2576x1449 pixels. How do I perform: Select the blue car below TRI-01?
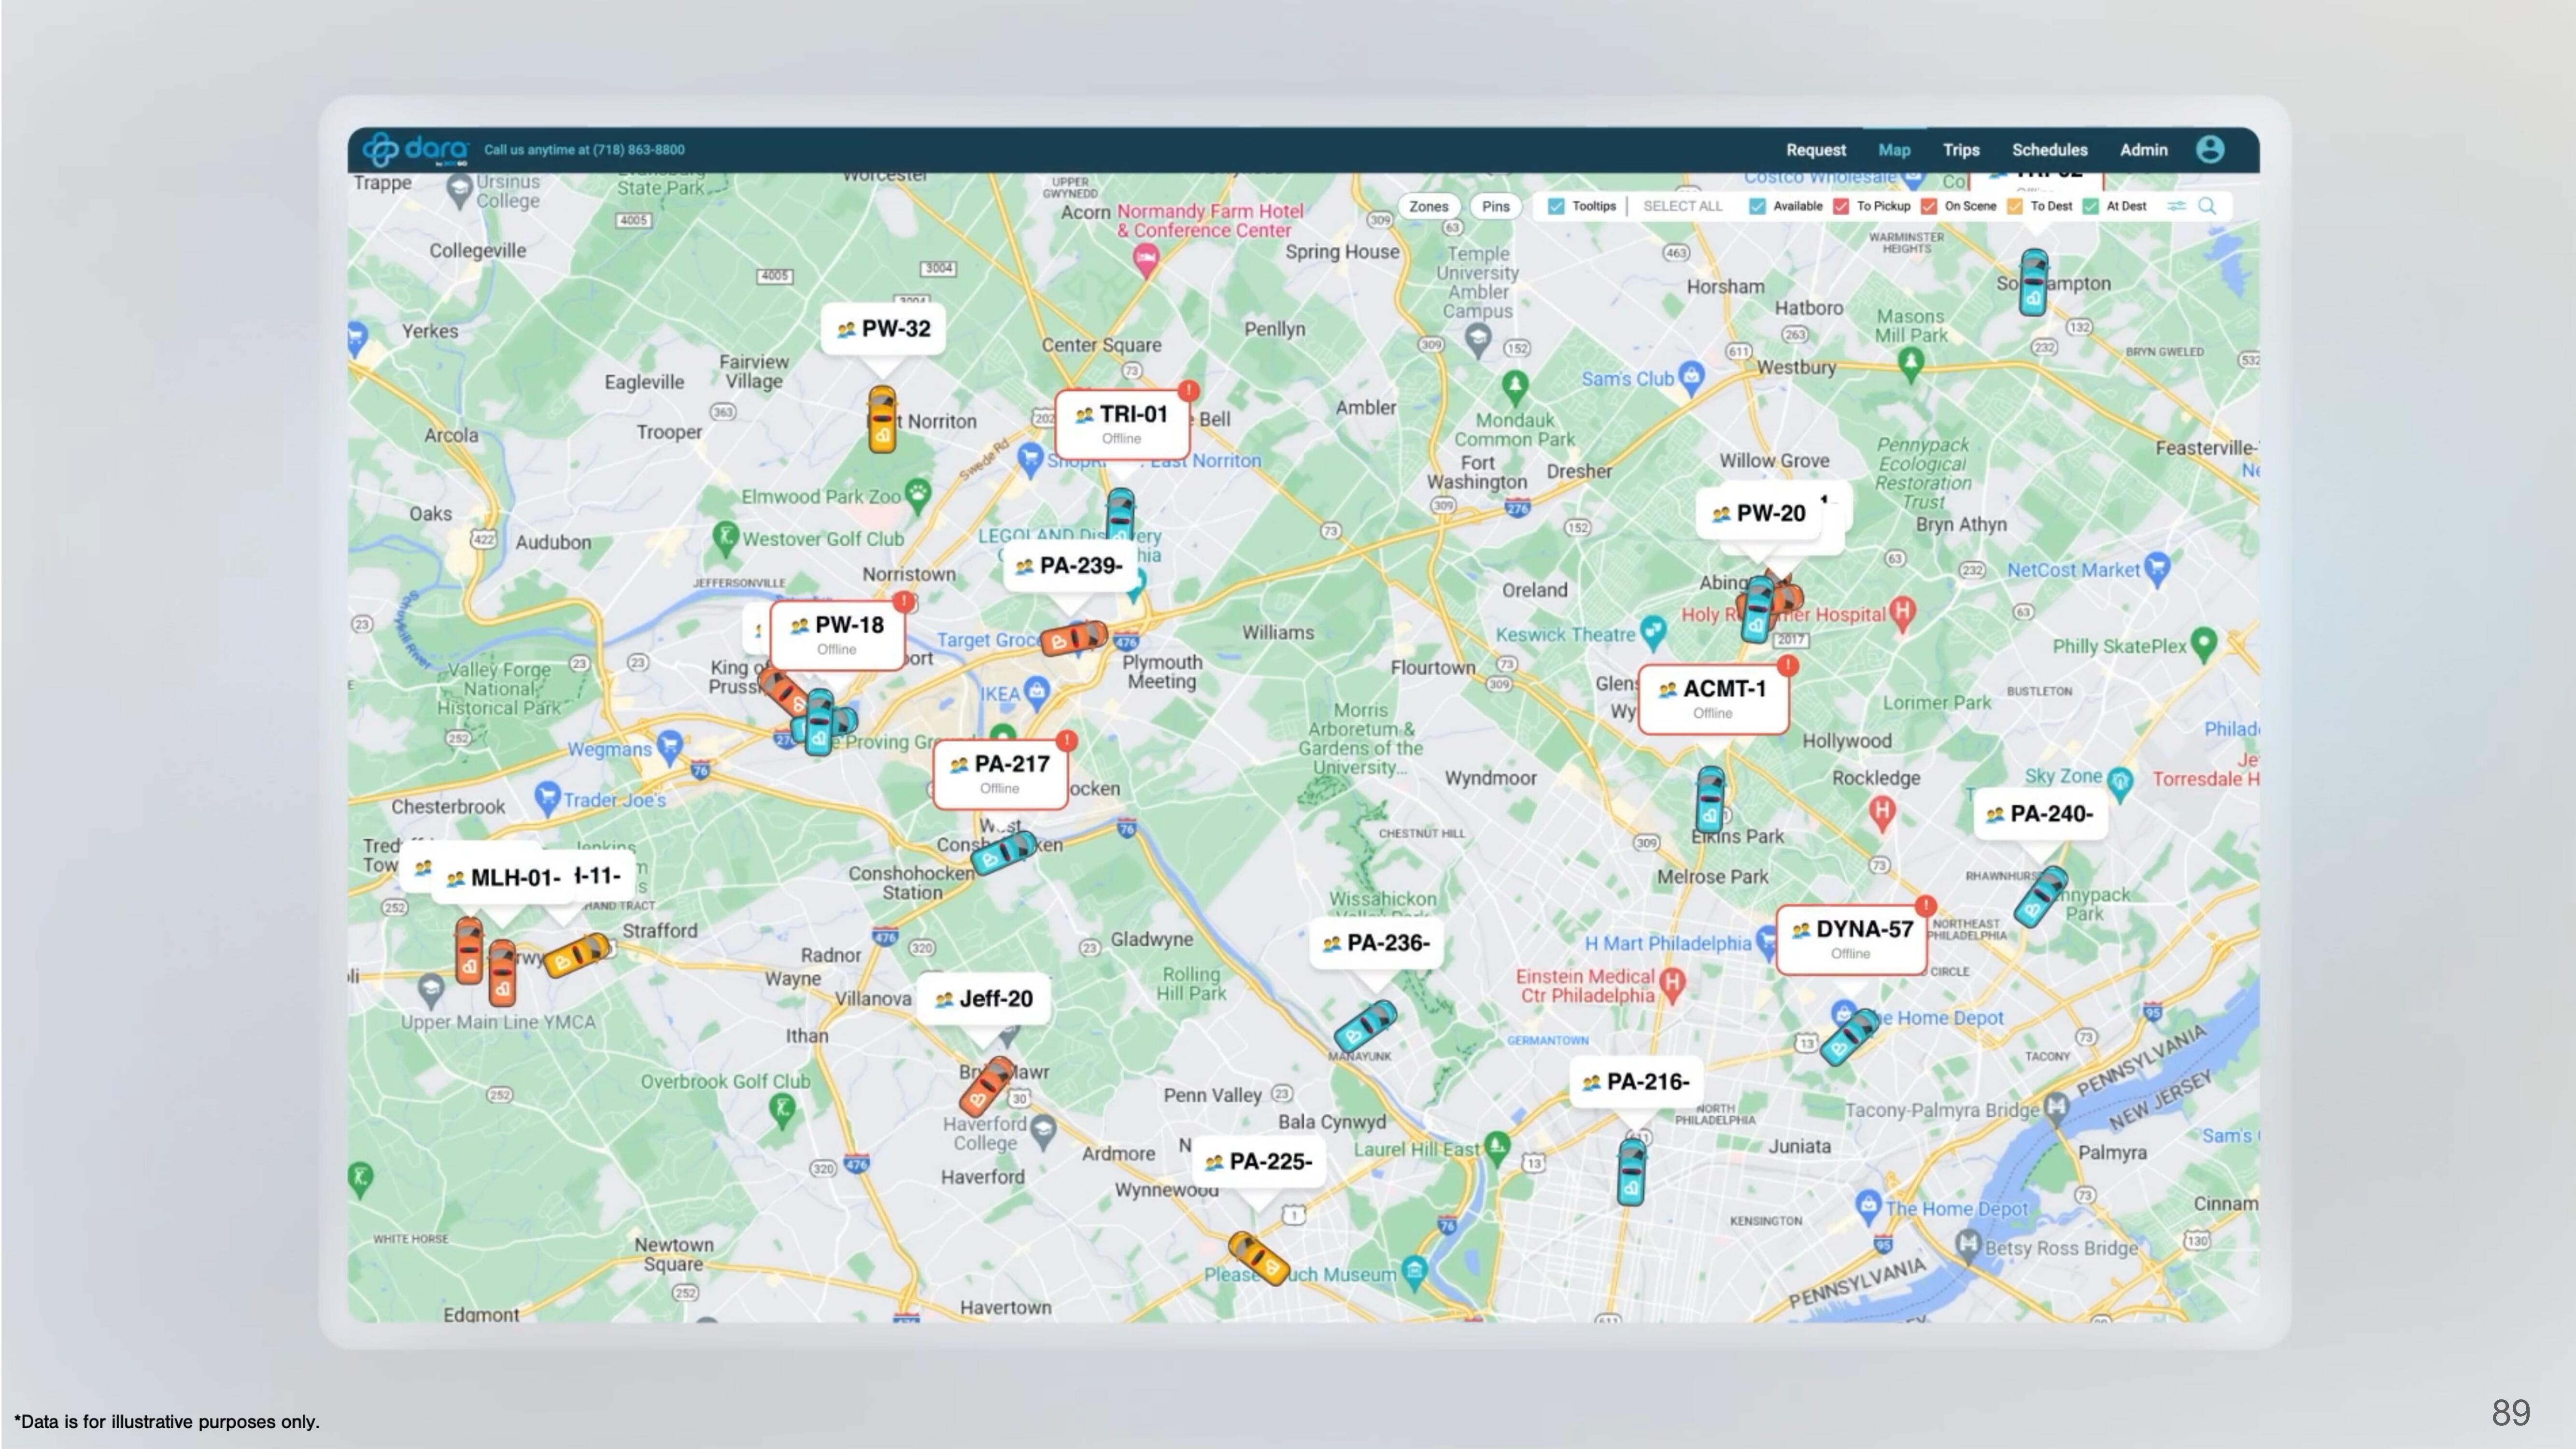pos(1119,513)
